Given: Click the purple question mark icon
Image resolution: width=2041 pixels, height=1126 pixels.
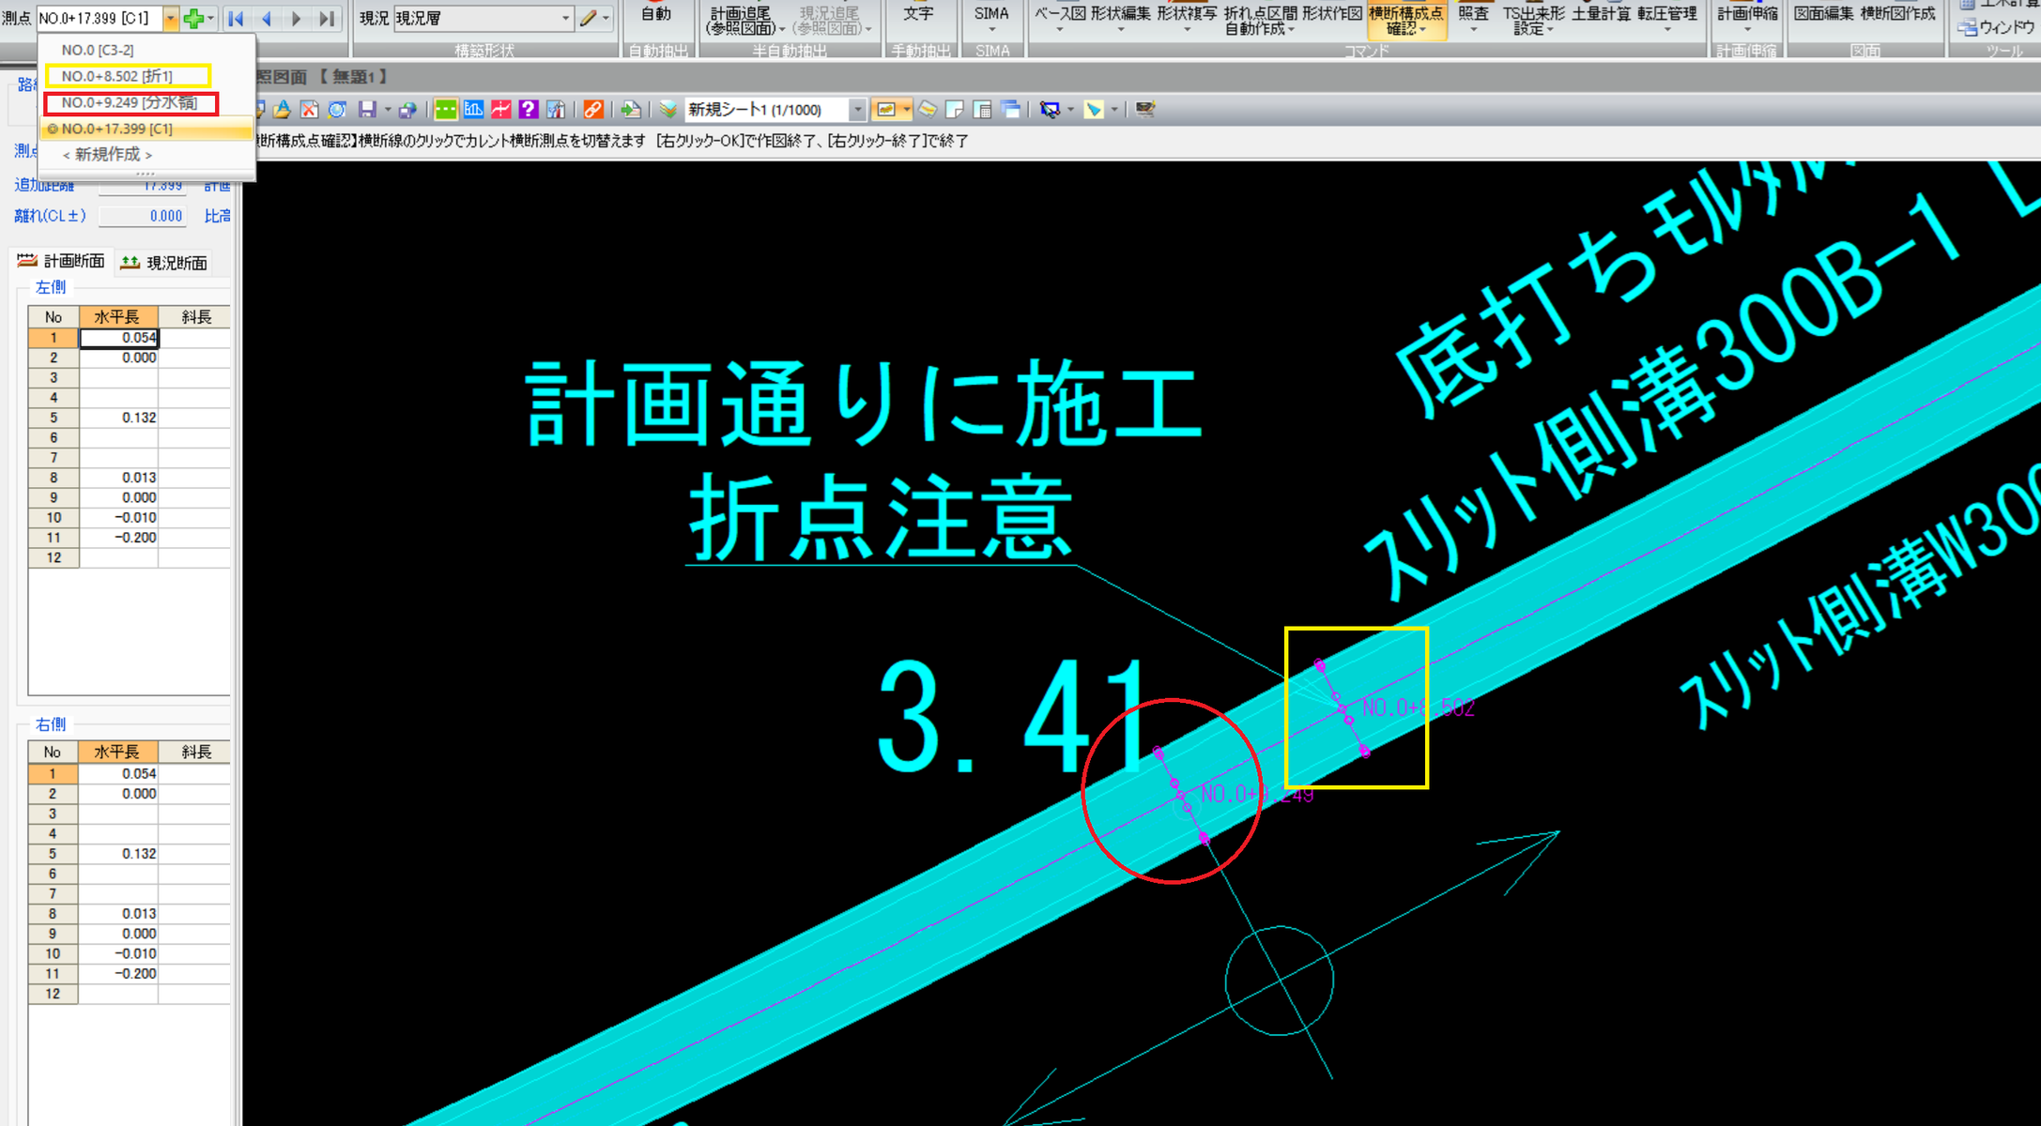Looking at the screenshot, I should pos(529,110).
